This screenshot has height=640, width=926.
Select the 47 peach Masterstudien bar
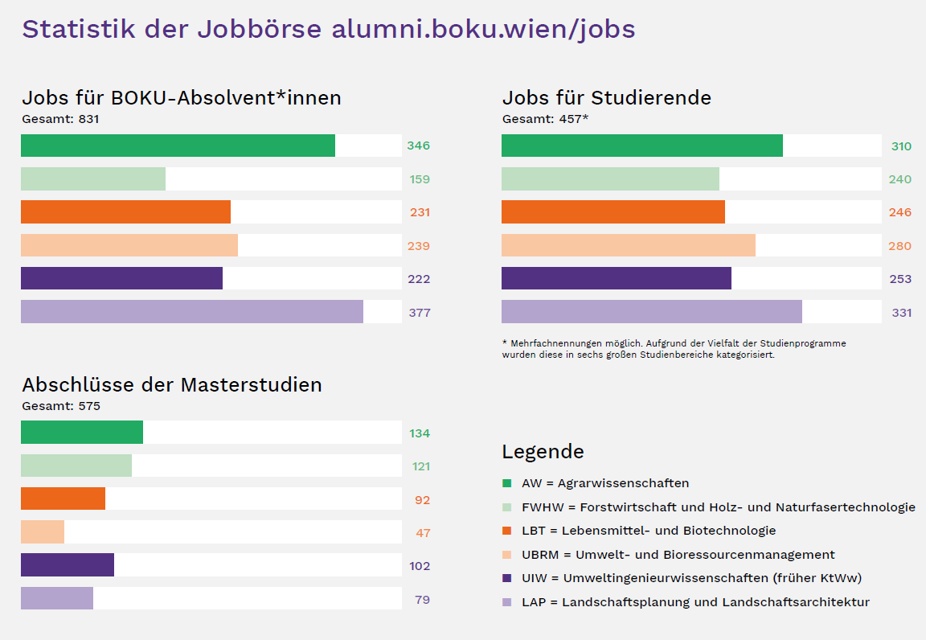[x=43, y=531]
